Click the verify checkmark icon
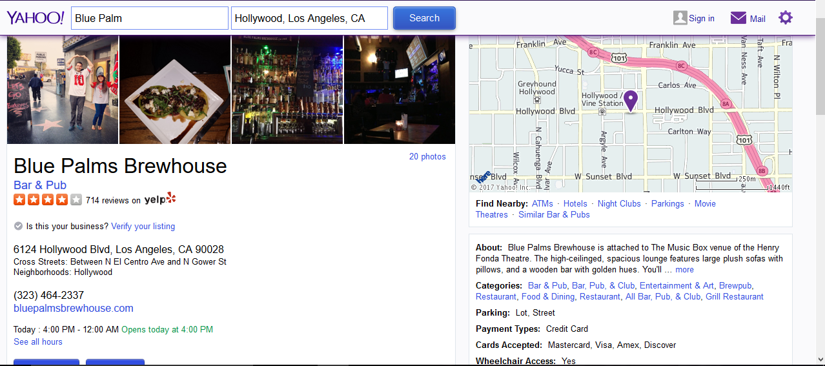The image size is (825, 366). pos(18,227)
